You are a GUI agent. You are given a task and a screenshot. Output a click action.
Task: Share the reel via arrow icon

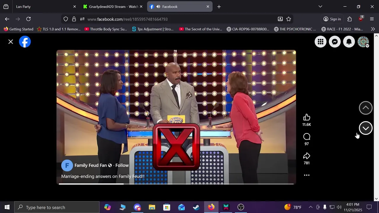306,156
